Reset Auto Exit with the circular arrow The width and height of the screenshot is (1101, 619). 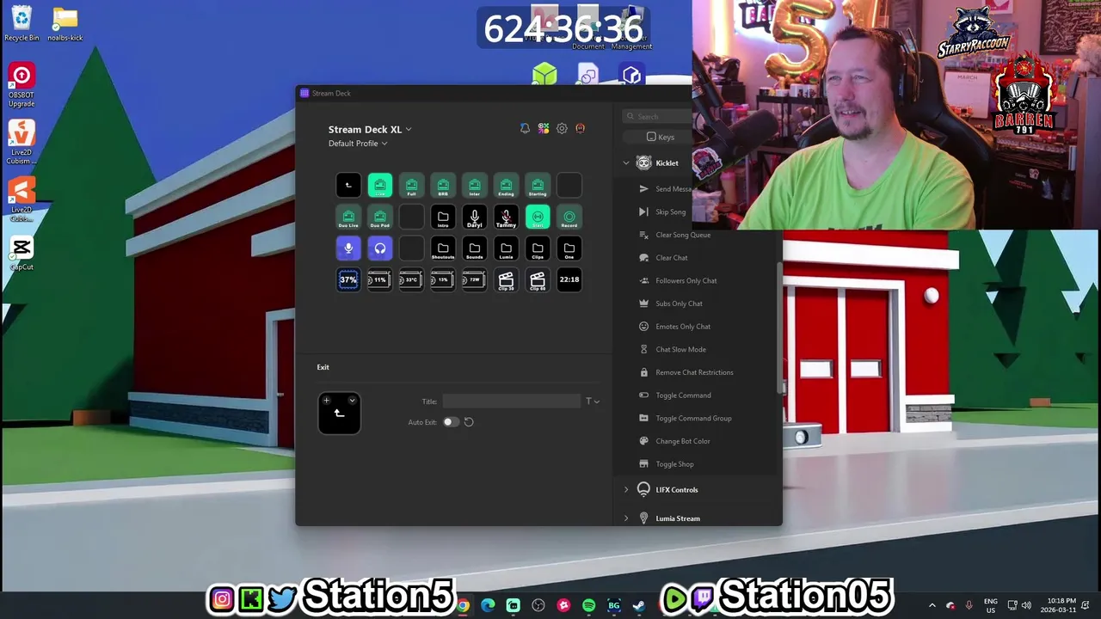tap(469, 422)
